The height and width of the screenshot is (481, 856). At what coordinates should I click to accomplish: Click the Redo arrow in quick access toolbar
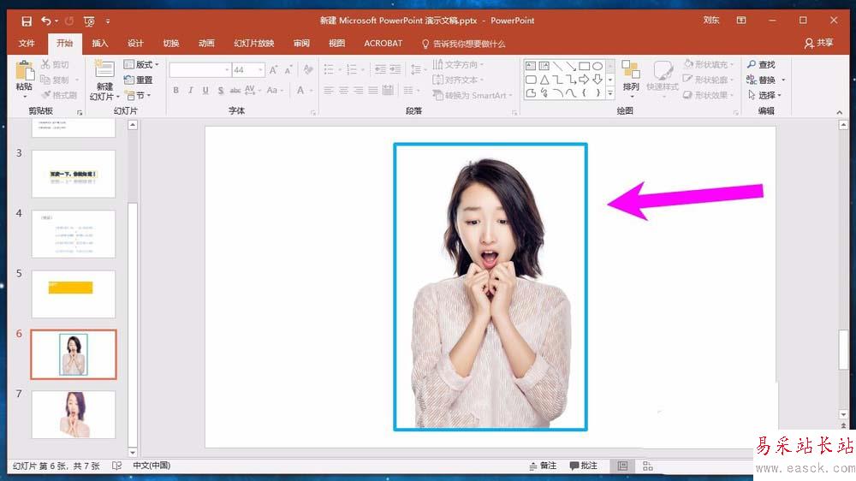pos(68,21)
